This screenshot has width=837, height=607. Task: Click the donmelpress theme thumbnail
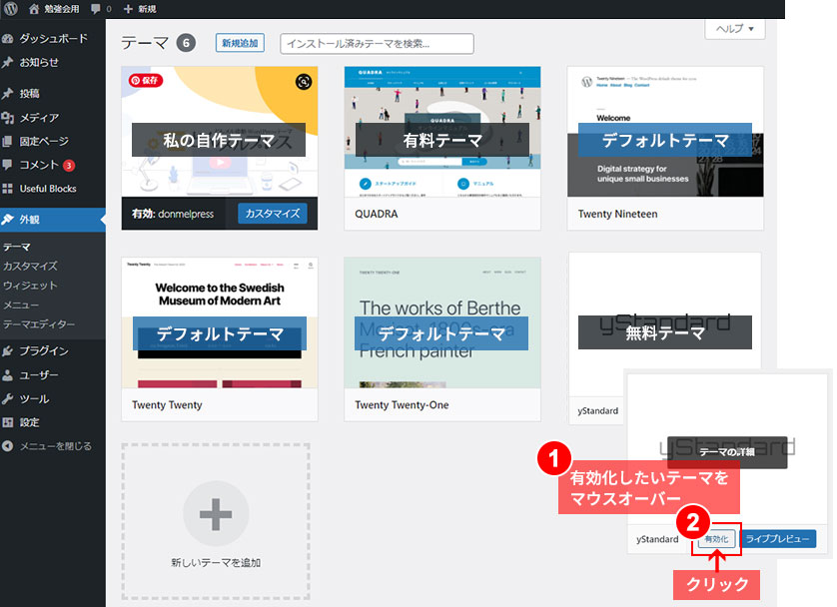(220, 132)
